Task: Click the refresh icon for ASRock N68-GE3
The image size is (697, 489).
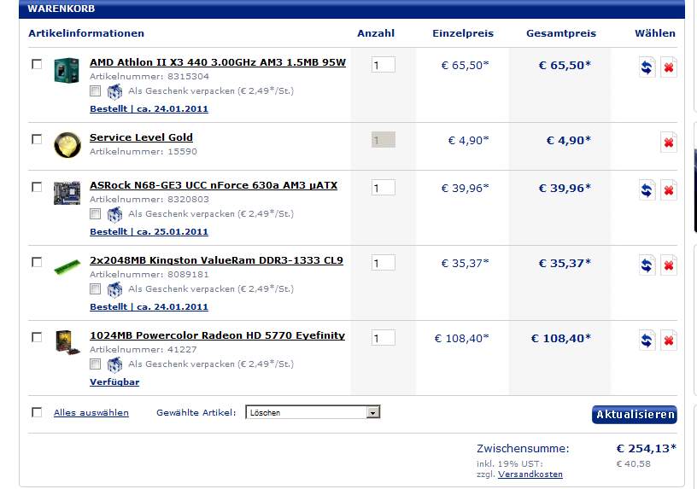Action: click(x=647, y=190)
